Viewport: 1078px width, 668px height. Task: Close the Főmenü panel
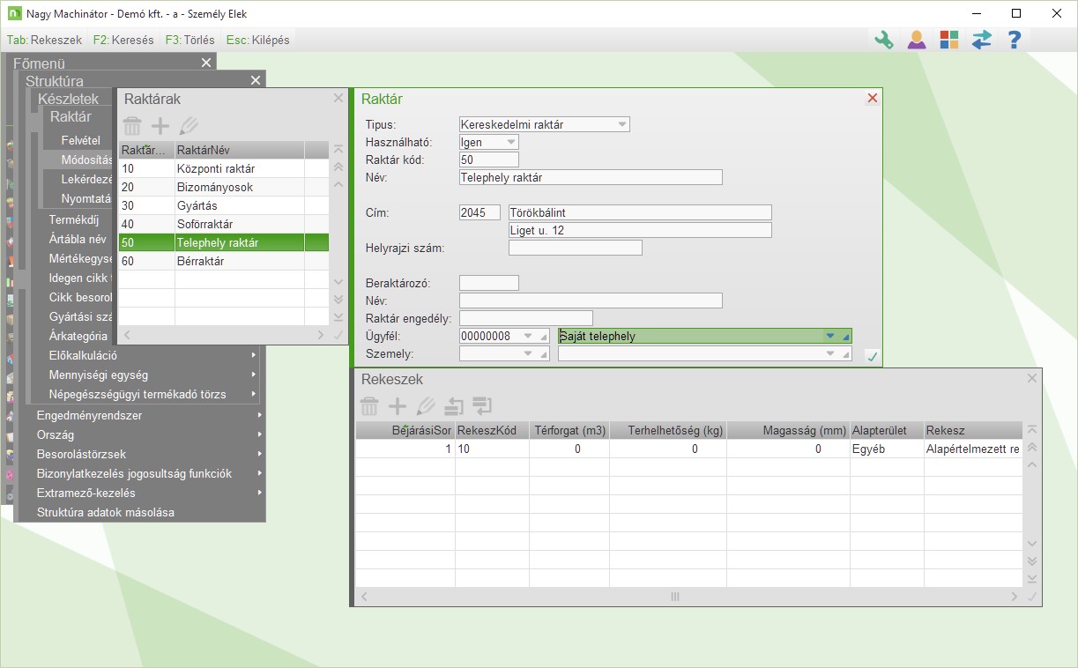coord(205,63)
